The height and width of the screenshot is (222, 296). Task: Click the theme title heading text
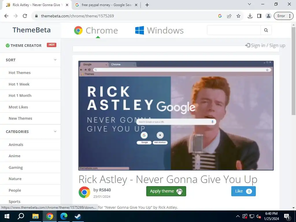point(168,179)
